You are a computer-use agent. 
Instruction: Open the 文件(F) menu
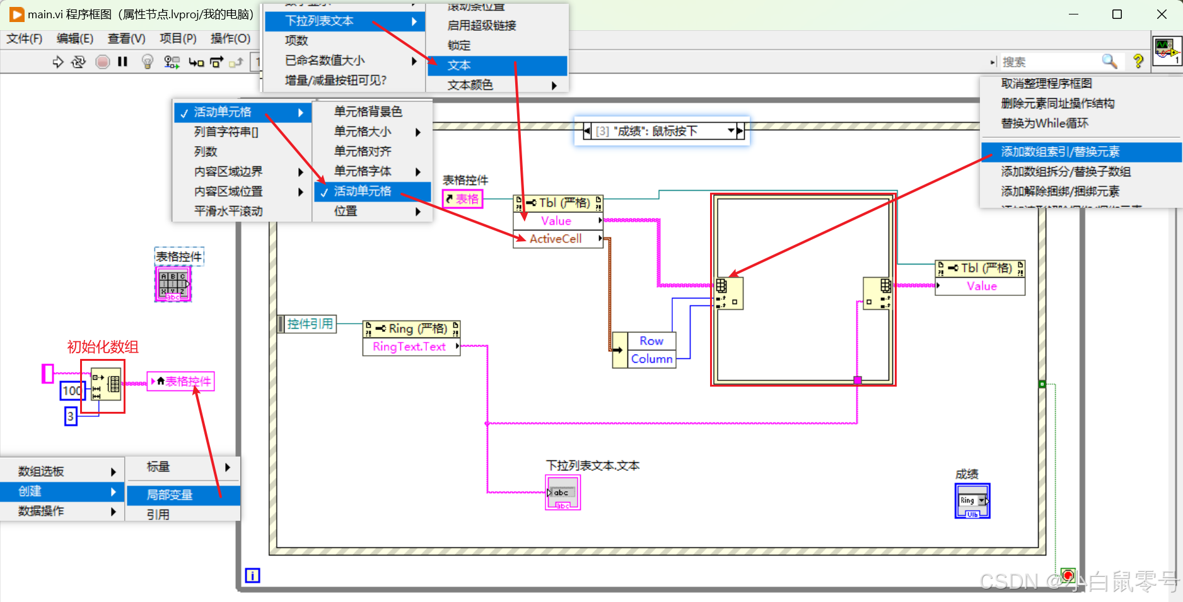click(24, 39)
